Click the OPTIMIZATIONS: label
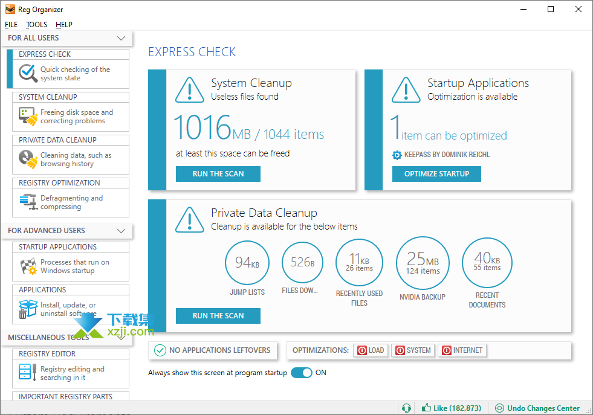The image size is (593, 415). [321, 350]
